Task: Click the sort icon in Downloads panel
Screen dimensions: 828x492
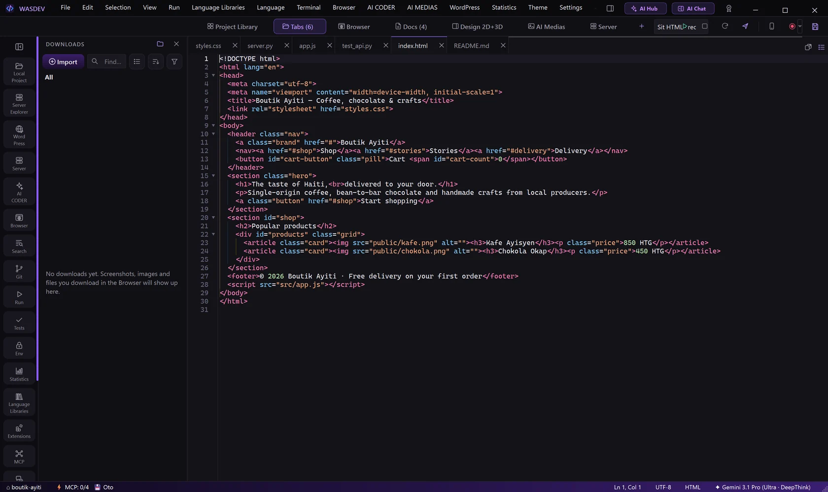Action: (156, 61)
